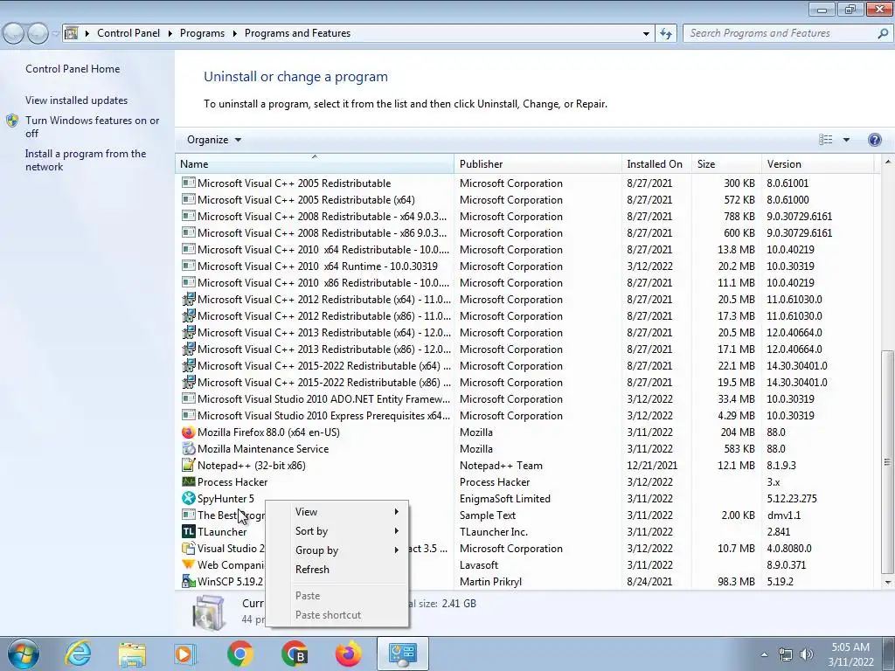
Task: Click icon for Visual C++ 2012 Redistributable (x64)
Action: [189, 300]
